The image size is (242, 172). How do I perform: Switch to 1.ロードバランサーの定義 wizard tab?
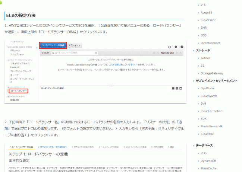22,147
